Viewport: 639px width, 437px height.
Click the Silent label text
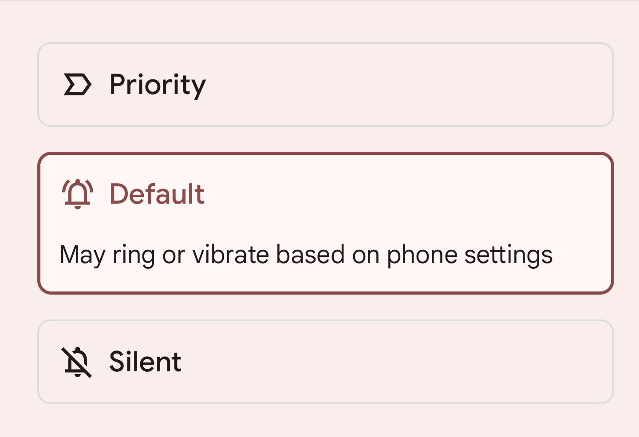tap(145, 362)
